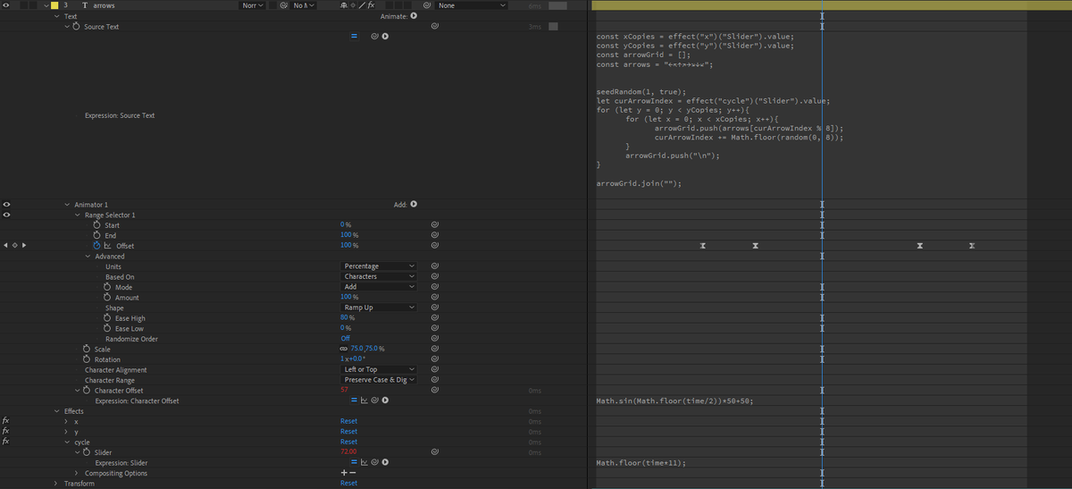Click the Rotation stopwatch
Screen dimensions: 1072x489
tap(87, 359)
